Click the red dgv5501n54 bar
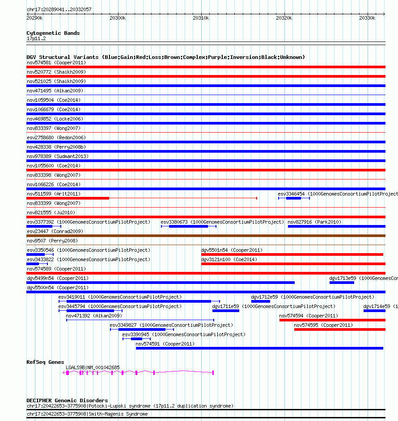Screen dimensions: 398x421 coord(292,254)
